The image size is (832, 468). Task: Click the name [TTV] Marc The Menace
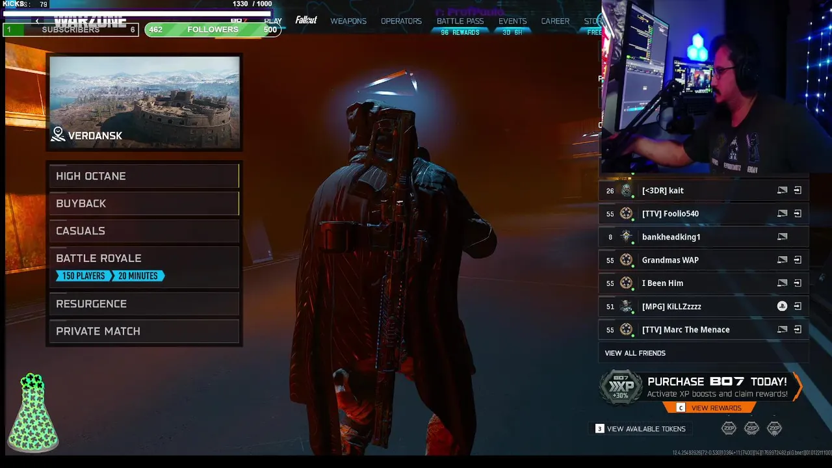(x=686, y=330)
